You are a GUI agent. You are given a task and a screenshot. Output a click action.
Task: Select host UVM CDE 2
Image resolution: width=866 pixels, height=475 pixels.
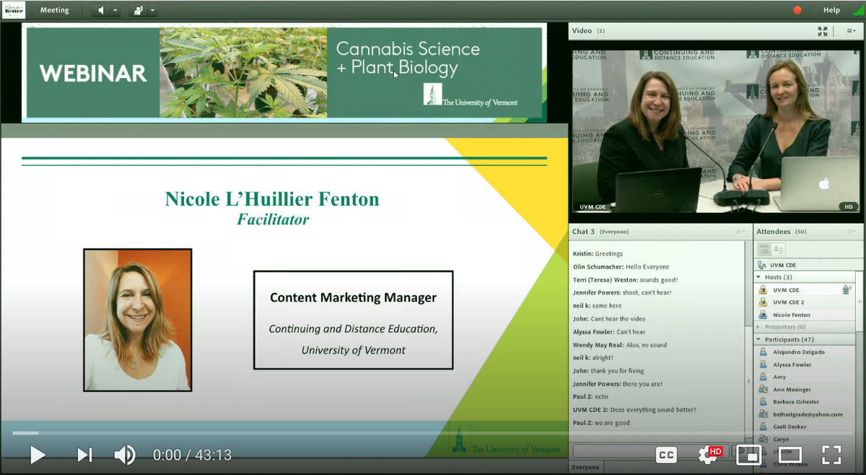pos(804,302)
